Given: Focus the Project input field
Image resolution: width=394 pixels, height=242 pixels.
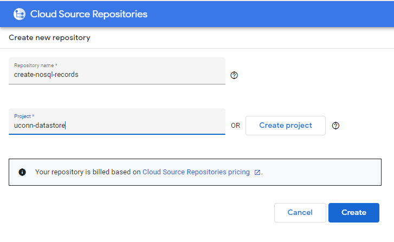Looking at the screenshot, I should coord(117,121).
